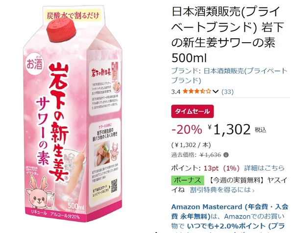Click the タイムセール badge
Viewport: 294px width, 233px height.
click(193, 111)
